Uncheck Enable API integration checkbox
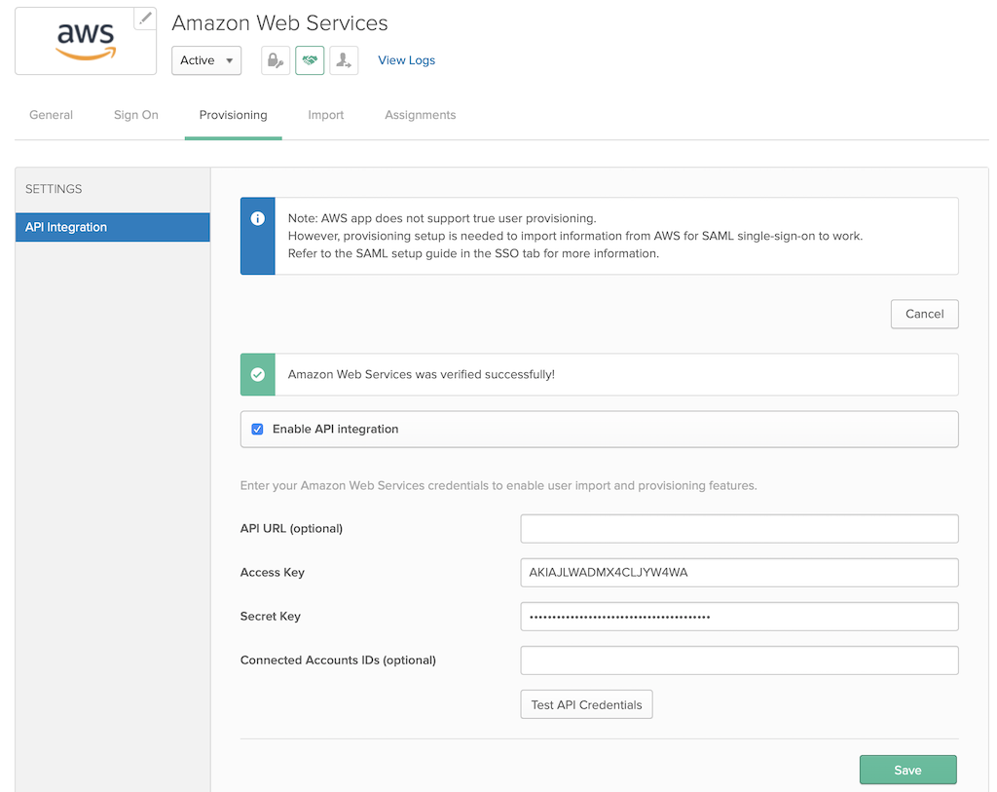Screen dimensions: 997x792 tap(257, 430)
